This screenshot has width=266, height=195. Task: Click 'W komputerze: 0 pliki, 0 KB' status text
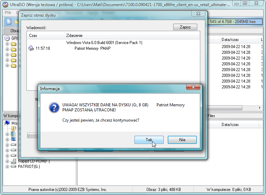(x=229, y=190)
